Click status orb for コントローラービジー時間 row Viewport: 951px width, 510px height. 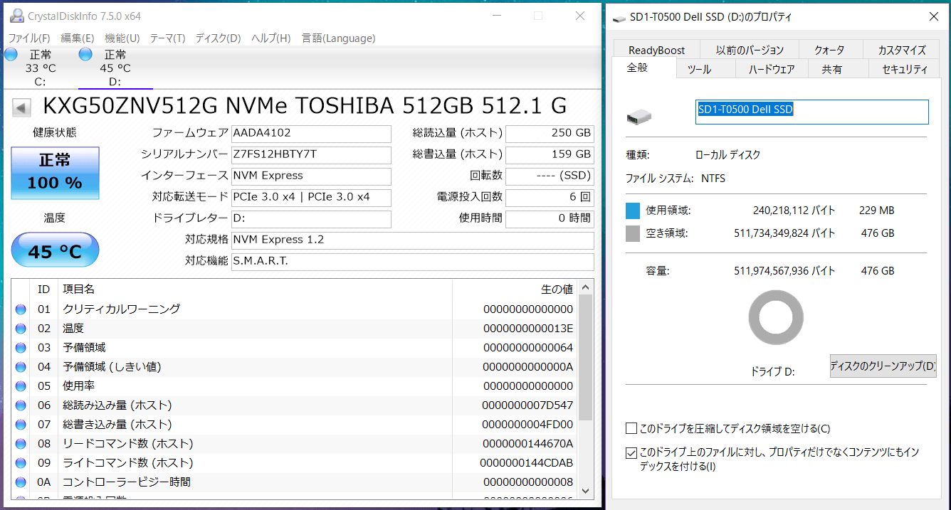click(21, 482)
